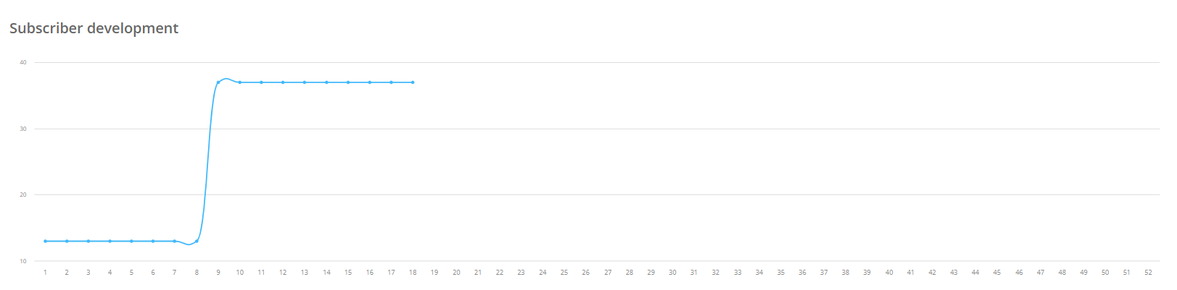Click the data point for week 10
The width and height of the screenshot is (1177, 290).
point(240,82)
